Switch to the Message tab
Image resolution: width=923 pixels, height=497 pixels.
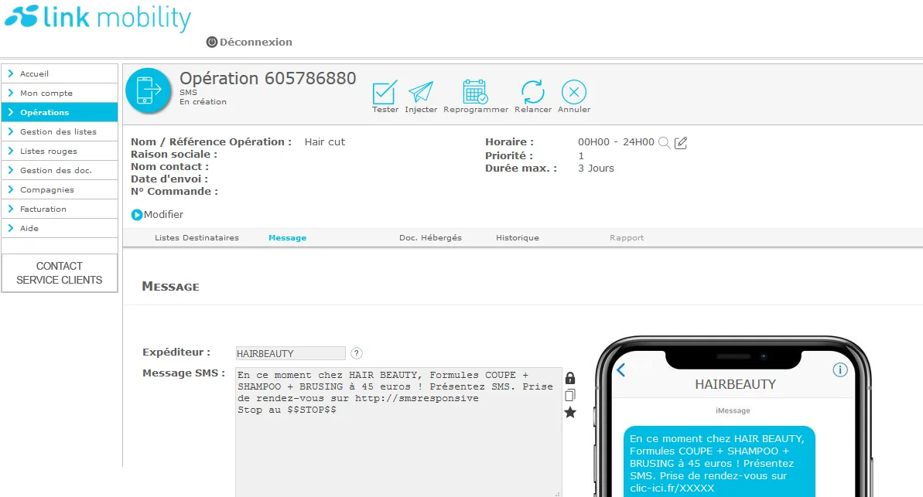pyautogui.click(x=287, y=237)
